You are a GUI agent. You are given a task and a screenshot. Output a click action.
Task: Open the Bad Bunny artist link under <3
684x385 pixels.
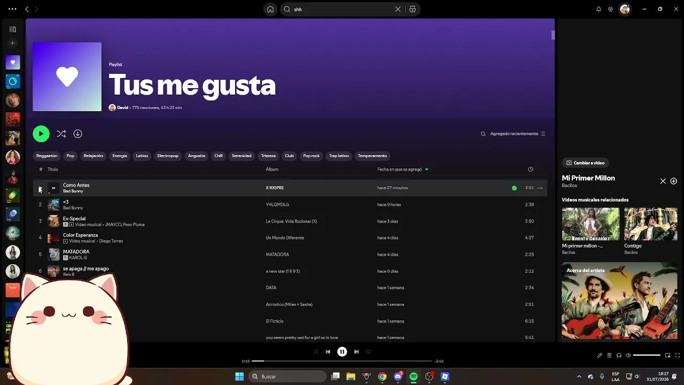pyautogui.click(x=73, y=208)
